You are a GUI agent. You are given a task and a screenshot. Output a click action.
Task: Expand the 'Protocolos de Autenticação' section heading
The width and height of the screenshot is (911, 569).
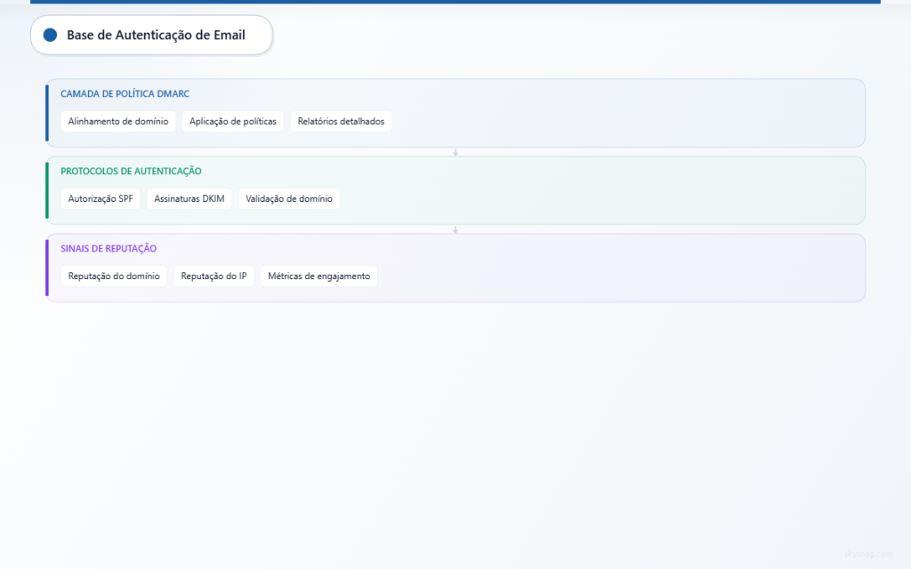click(131, 171)
